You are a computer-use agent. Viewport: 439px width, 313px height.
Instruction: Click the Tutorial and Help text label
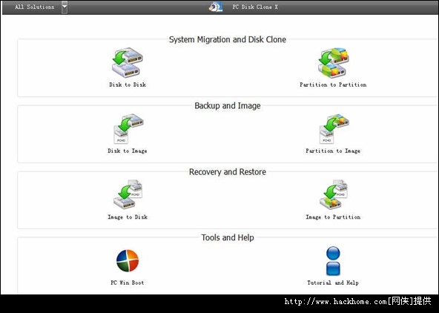pos(333,283)
